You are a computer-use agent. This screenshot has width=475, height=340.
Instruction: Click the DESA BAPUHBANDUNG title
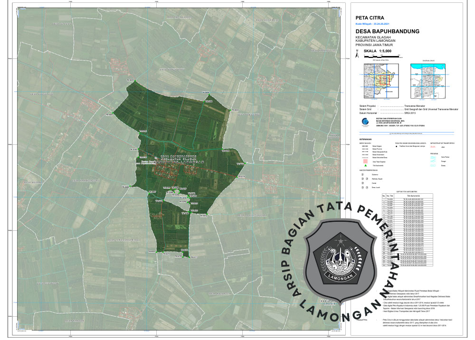tap(387, 31)
